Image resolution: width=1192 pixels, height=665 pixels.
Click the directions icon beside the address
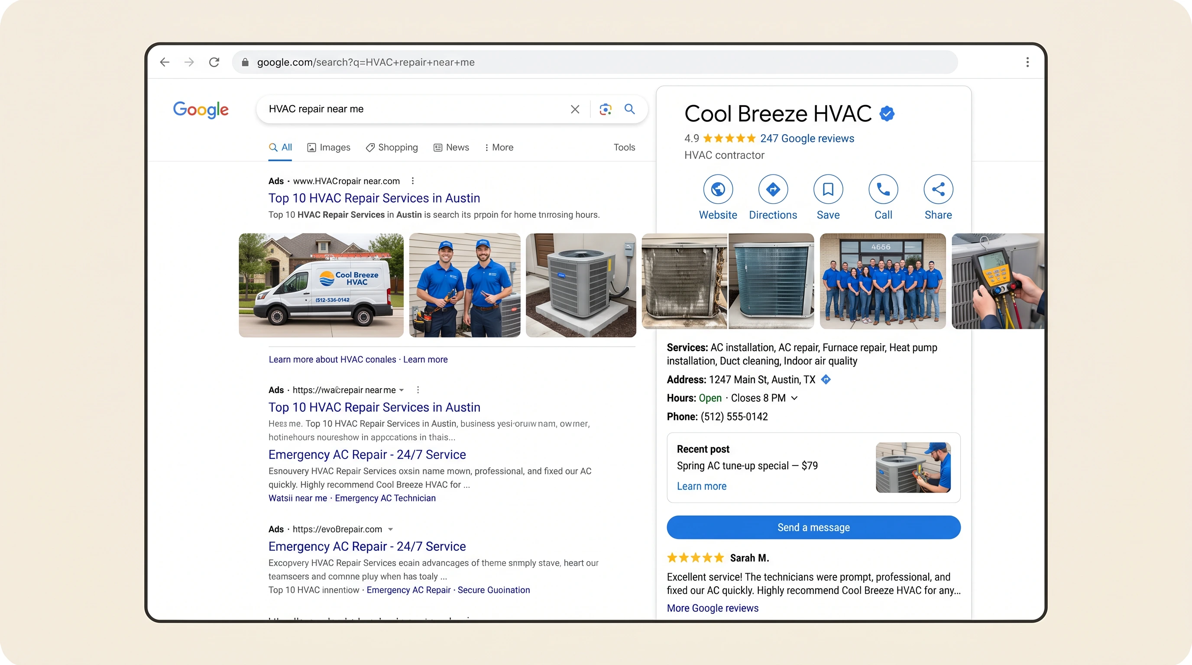[826, 380]
